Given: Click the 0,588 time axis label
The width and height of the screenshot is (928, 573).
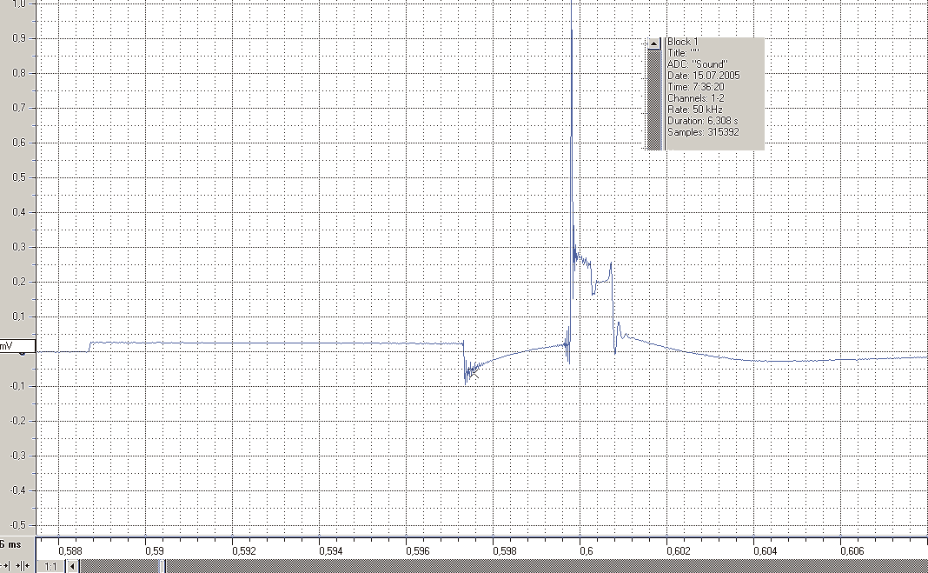Looking at the screenshot, I should coord(70,550).
